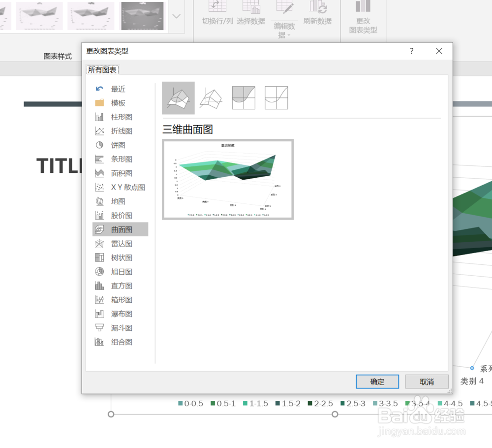
Task: Open the 最近 (Recent) chart category
Action: (x=120, y=89)
